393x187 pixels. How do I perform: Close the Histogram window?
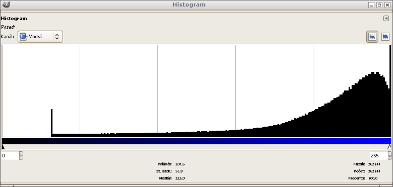[x=387, y=5]
